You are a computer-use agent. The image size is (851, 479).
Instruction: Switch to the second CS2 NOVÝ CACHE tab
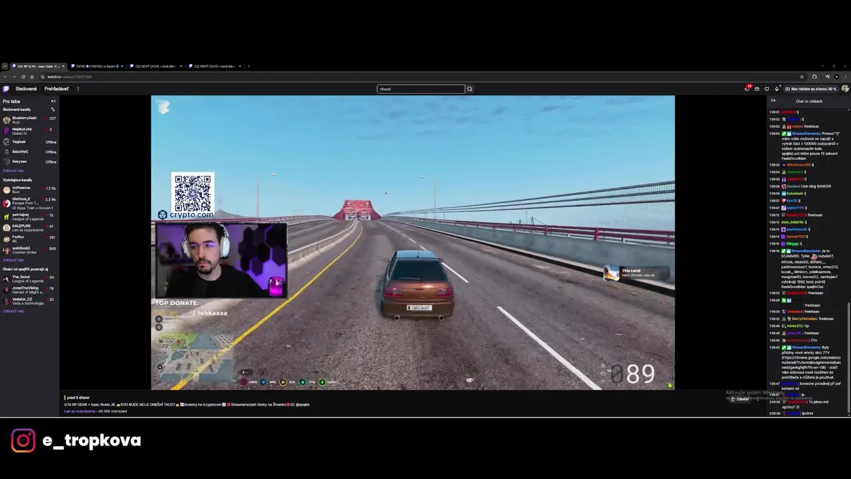tap(215, 66)
